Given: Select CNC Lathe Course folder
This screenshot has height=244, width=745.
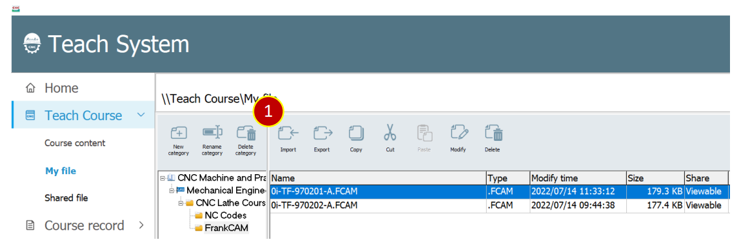Looking at the screenshot, I should pos(230,203).
